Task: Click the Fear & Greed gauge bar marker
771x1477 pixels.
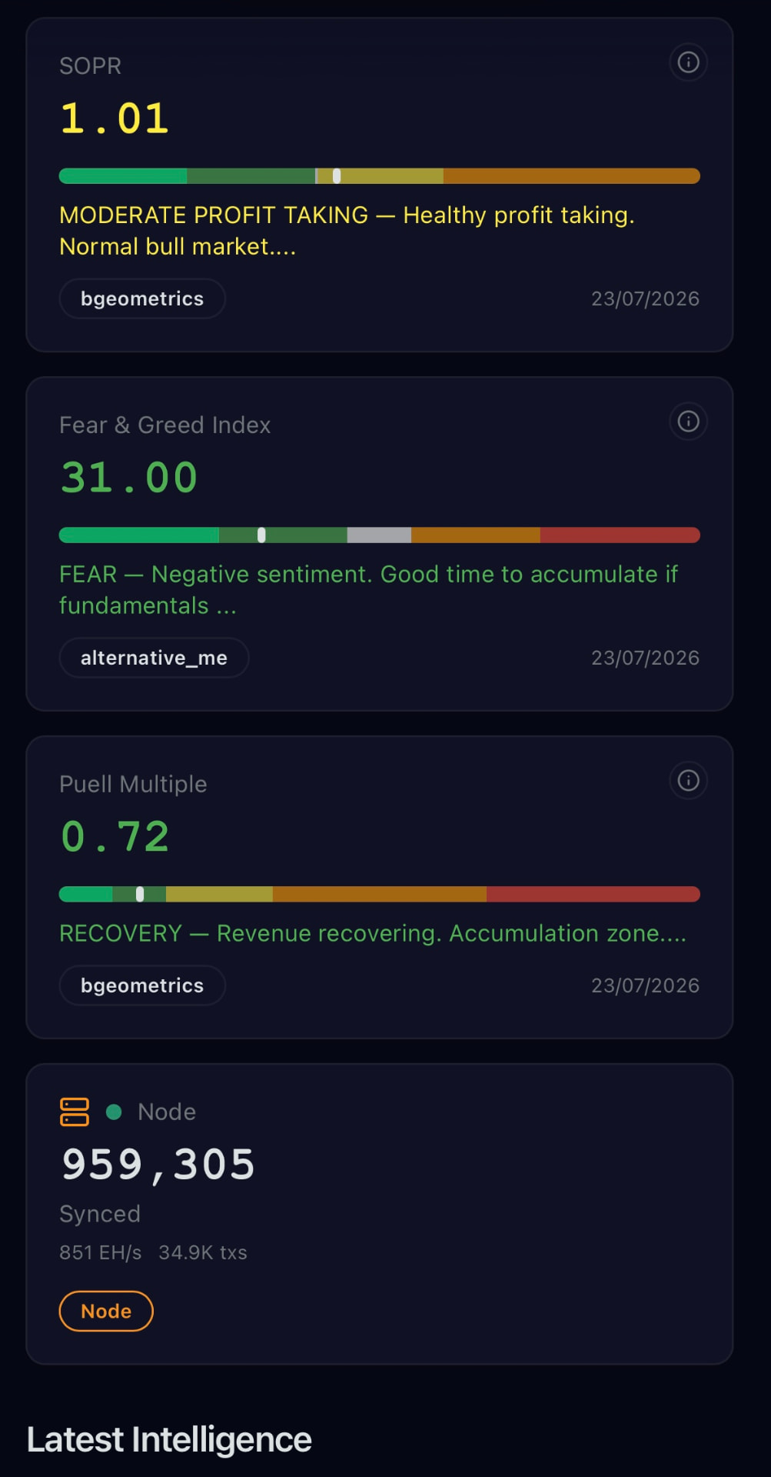Action: [261, 535]
